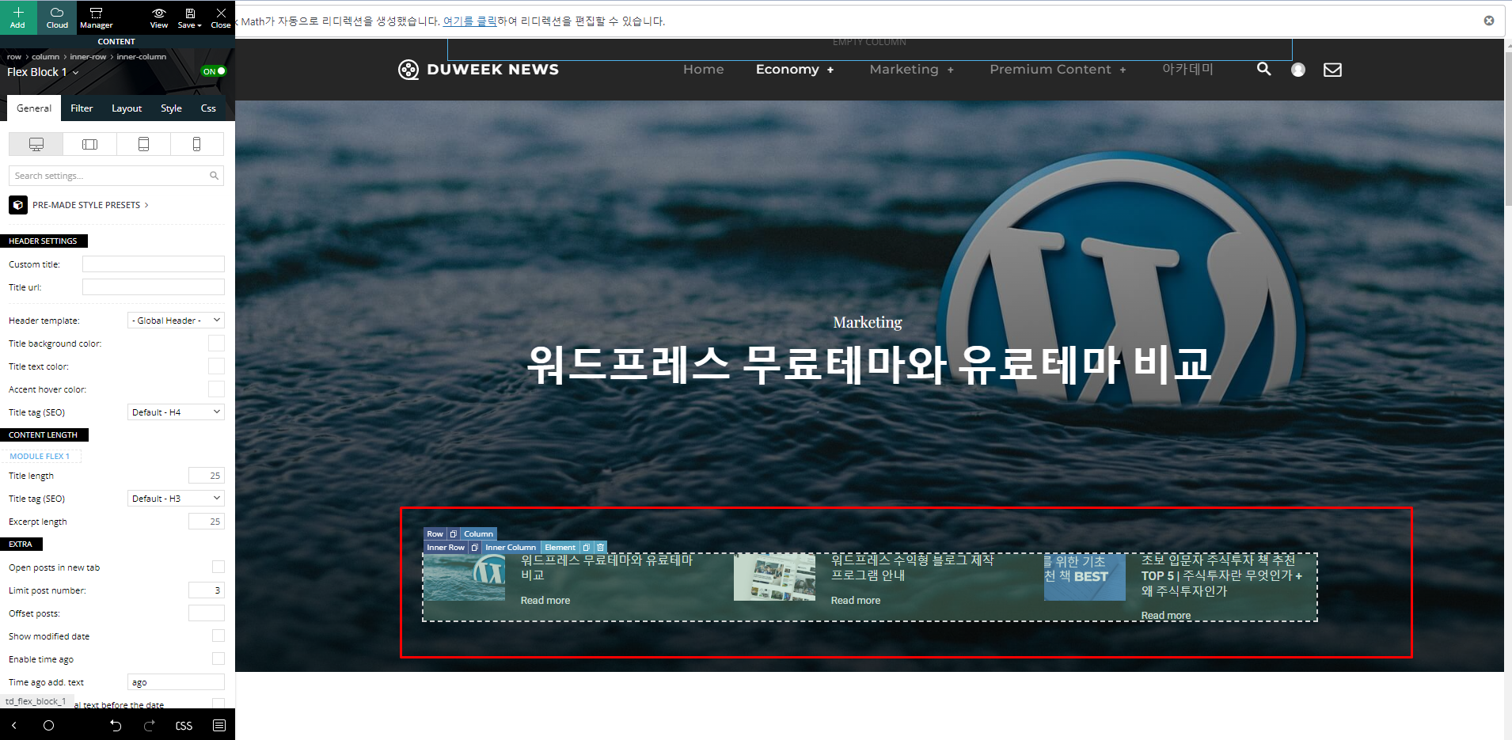Viewport: 1512px width, 740px height.
Task: Expand the Marketing menu plus
Action: 951,70
